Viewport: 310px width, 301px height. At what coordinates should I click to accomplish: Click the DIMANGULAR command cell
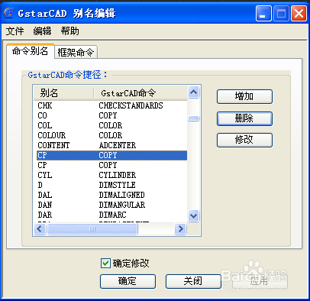[x=122, y=205]
